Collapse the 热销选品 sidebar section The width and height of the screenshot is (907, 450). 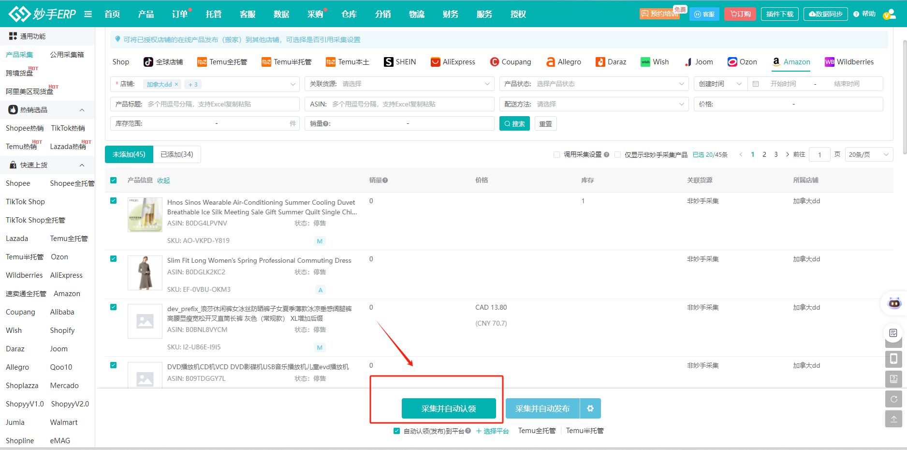pos(82,110)
